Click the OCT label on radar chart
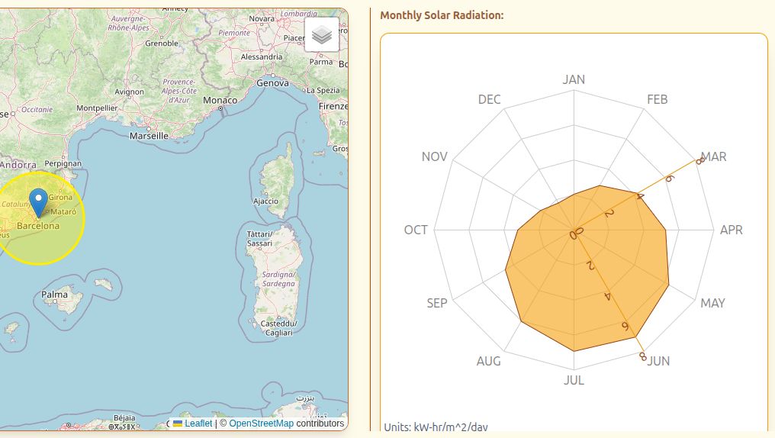Viewport: 775px width, 438px height. click(x=416, y=230)
